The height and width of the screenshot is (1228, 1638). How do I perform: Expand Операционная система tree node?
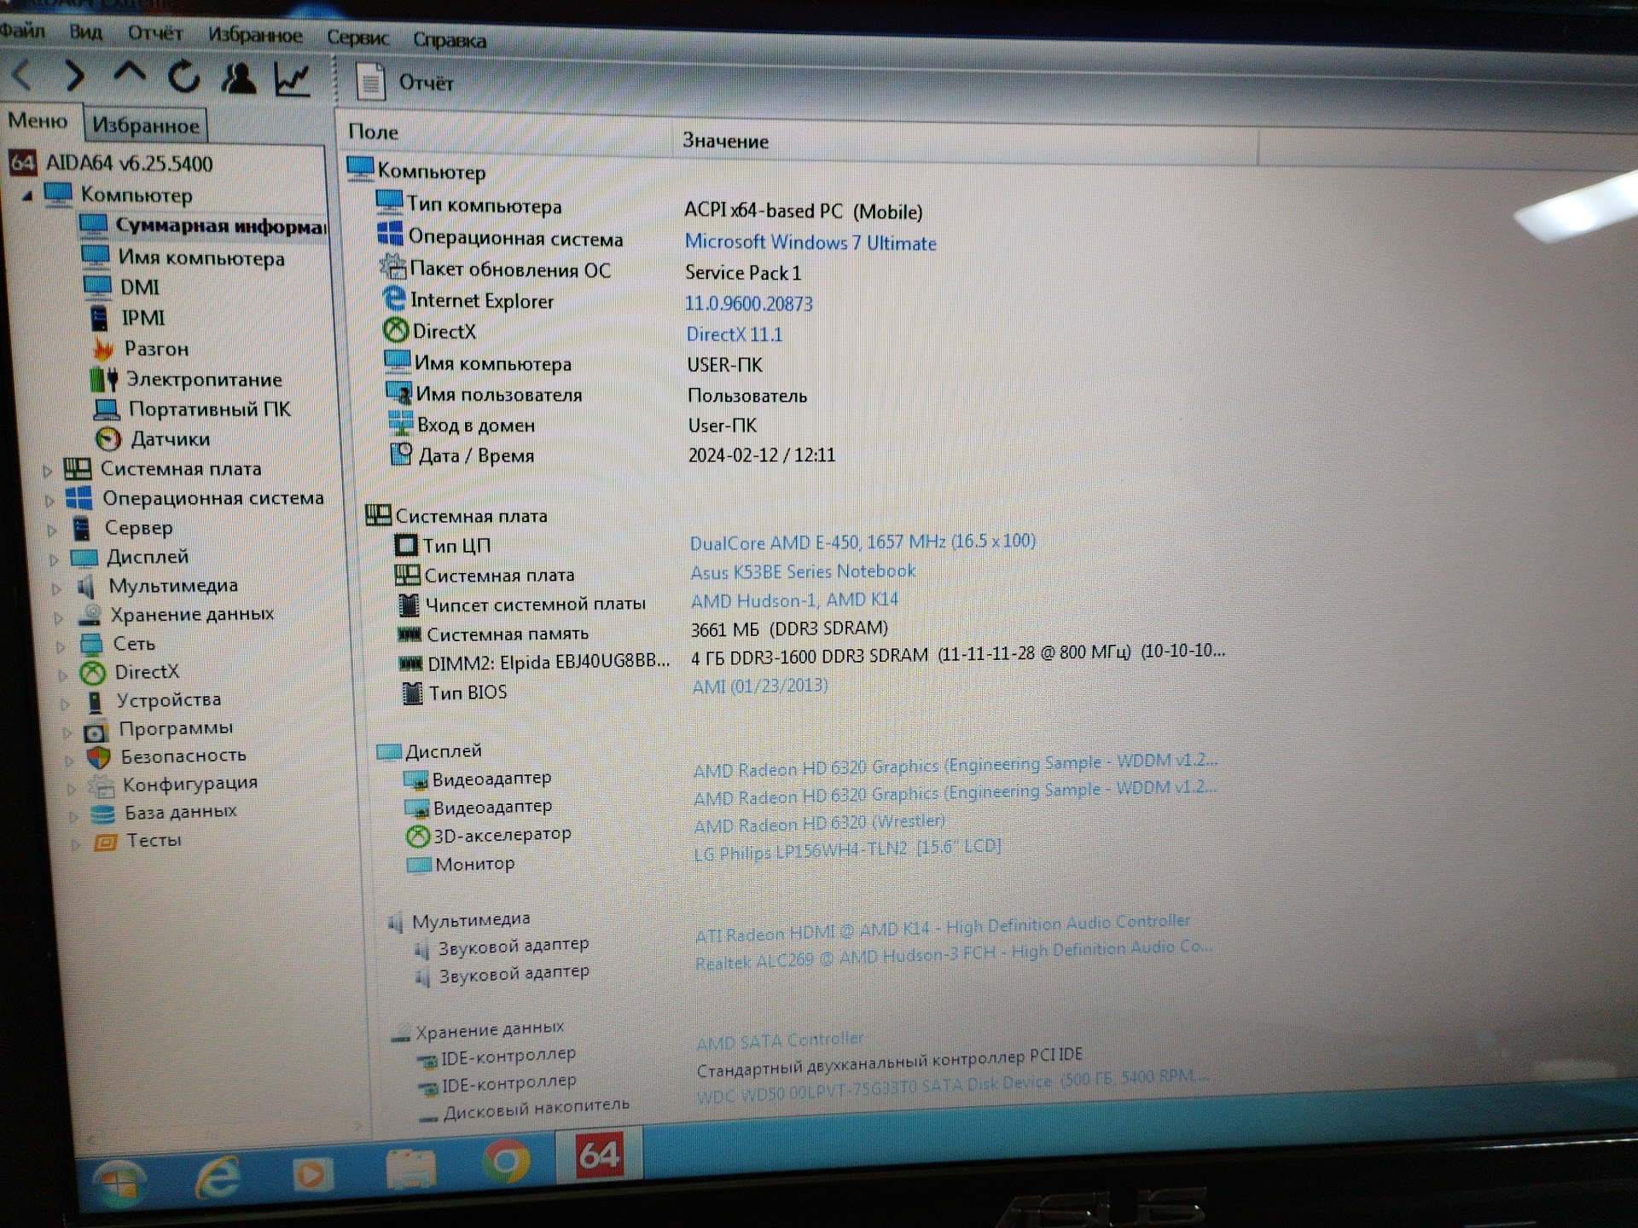click(49, 500)
